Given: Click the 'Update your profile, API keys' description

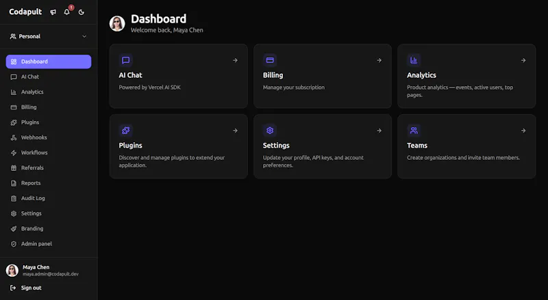Looking at the screenshot, I should (x=313, y=161).
